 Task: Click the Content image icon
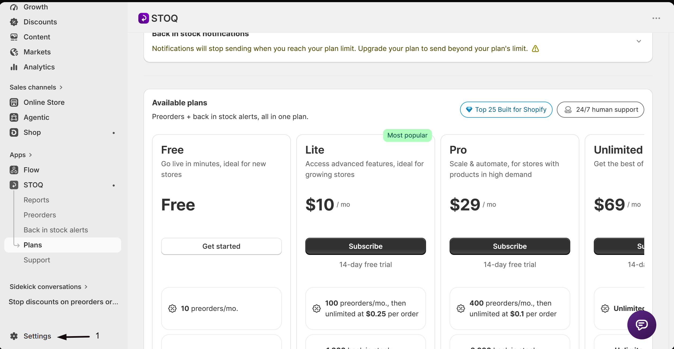click(x=14, y=37)
